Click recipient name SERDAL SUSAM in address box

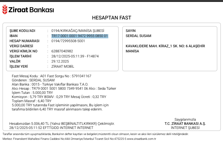pos(138,36)
